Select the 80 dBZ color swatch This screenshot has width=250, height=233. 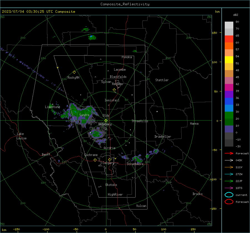[229, 25]
